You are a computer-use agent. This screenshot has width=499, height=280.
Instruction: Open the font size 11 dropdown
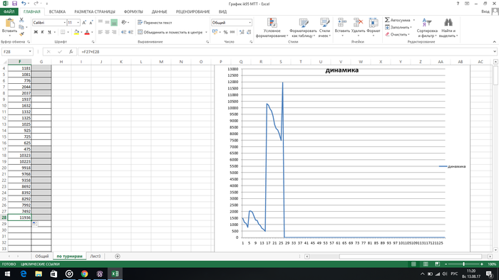pyautogui.click(x=78, y=23)
